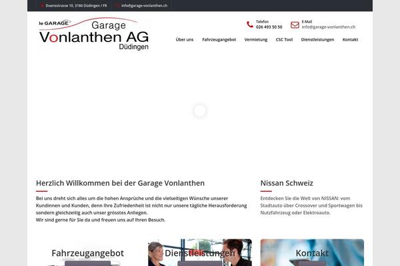This screenshot has width=400, height=266.
Task: Click the top bar e-mail address link
Action: (x=144, y=5)
